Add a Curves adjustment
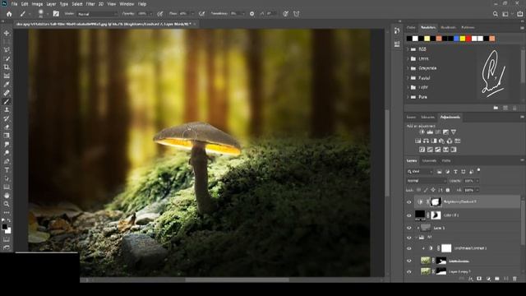Screen dimensions: 526x296 point(437,132)
